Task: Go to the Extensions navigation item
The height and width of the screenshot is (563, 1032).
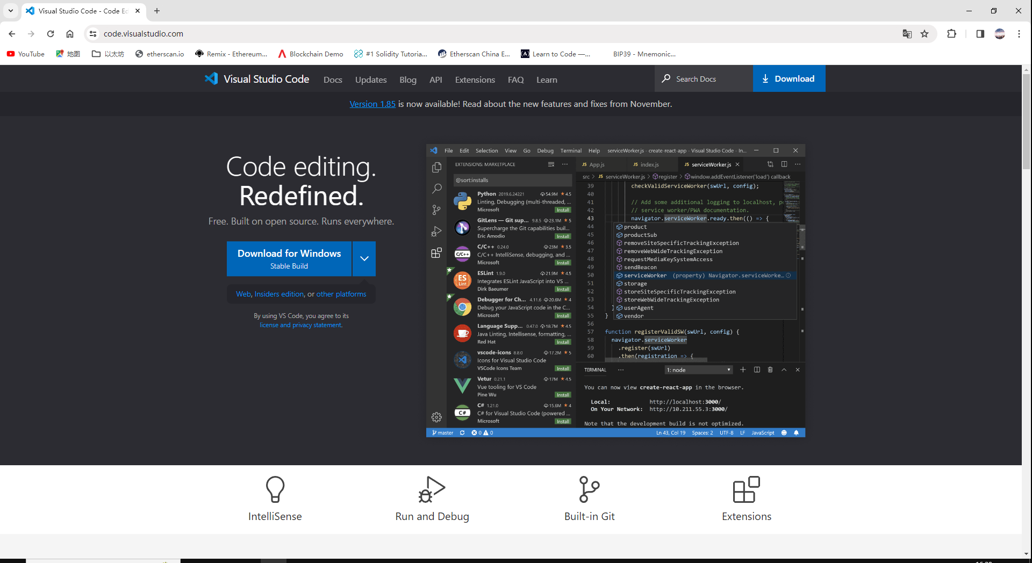Action: pos(475,80)
